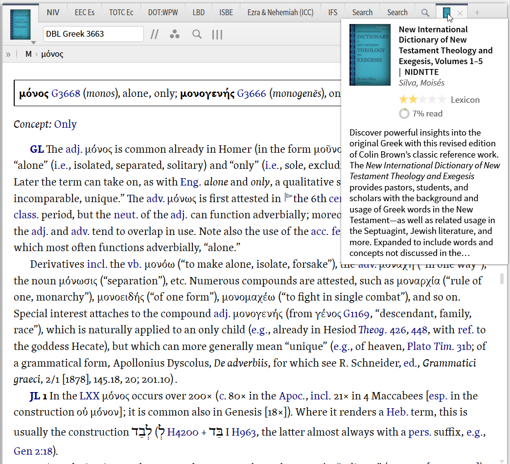Screen dimensions: 510x464
Task: Add a new tab with plus
Action: pos(477,13)
